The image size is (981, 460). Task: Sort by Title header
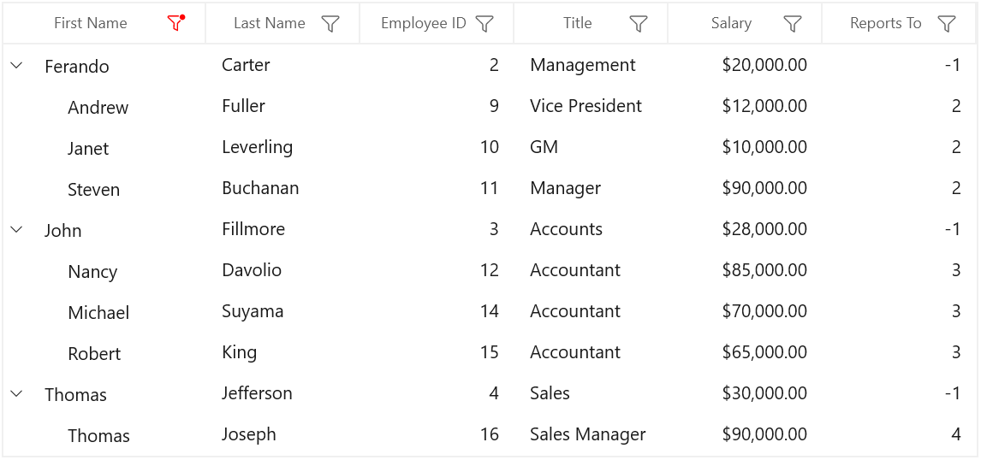tap(578, 24)
